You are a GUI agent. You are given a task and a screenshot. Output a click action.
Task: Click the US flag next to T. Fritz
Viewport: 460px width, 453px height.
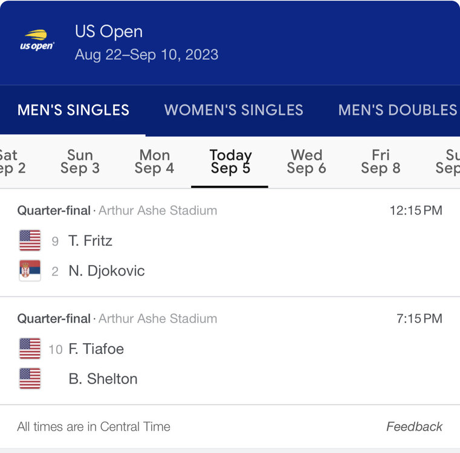click(30, 240)
